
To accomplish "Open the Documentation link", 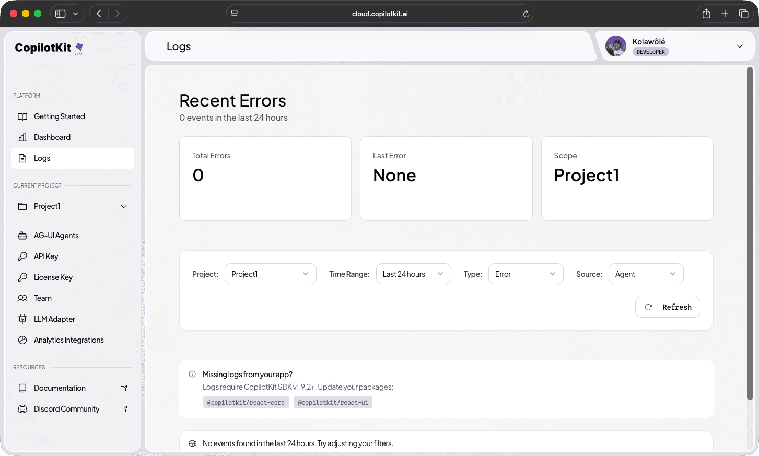I will click(22, 388).
